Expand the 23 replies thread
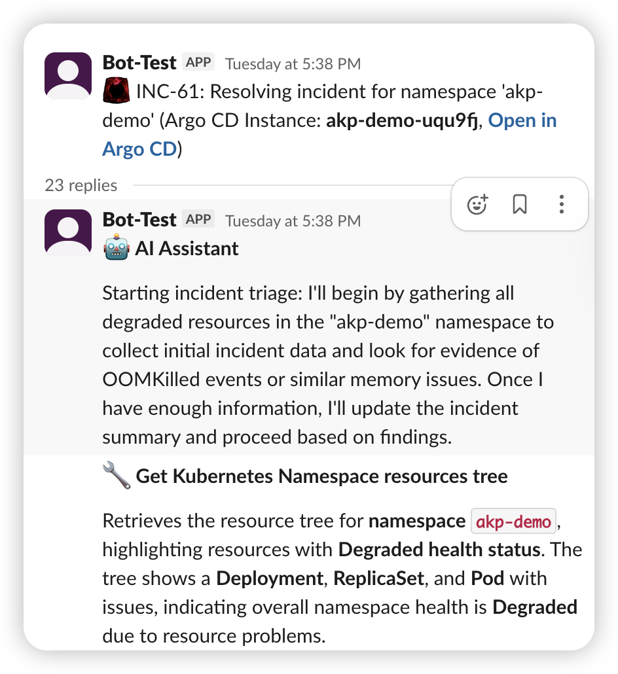 point(81,185)
